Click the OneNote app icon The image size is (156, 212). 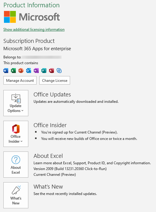coord(36,71)
